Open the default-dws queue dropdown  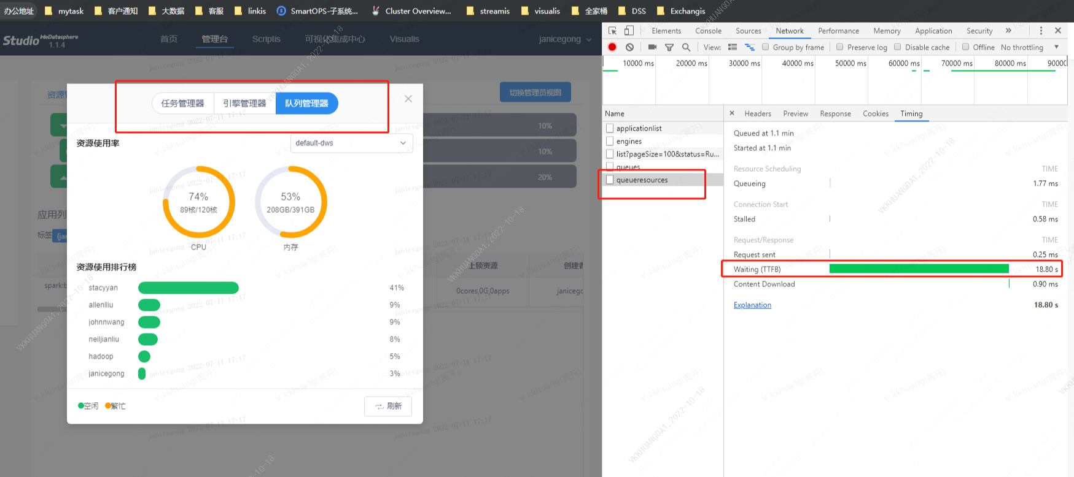coord(351,143)
